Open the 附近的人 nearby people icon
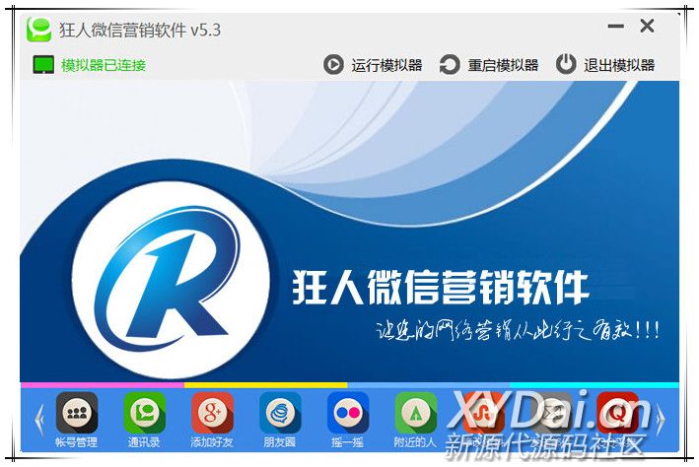Viewport: 699px width, 467px height. point(416,413)
